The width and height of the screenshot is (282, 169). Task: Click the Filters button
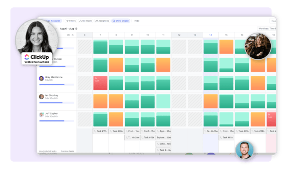[x=71, y=21]
